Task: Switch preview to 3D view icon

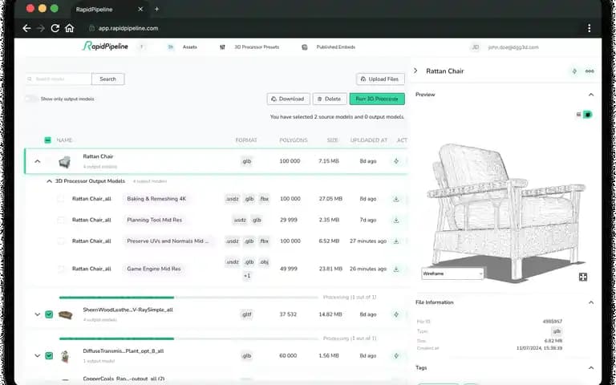Action: (x=588, y=115)
